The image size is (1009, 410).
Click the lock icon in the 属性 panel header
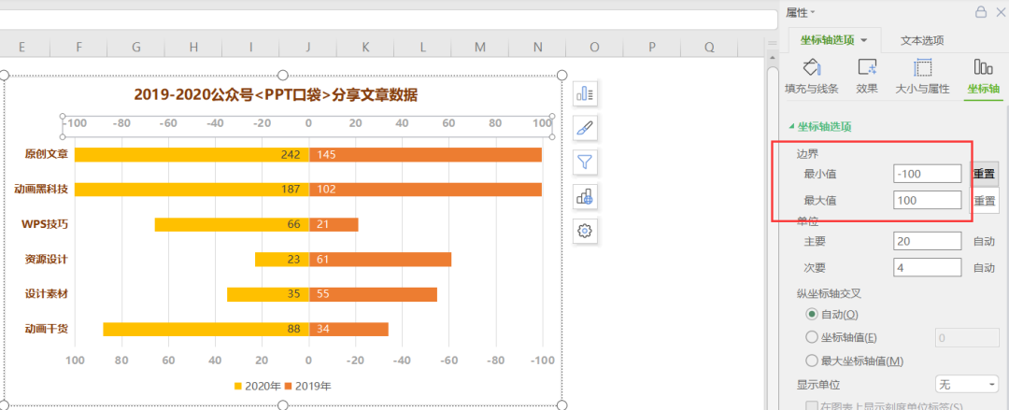tap(981, 11)
